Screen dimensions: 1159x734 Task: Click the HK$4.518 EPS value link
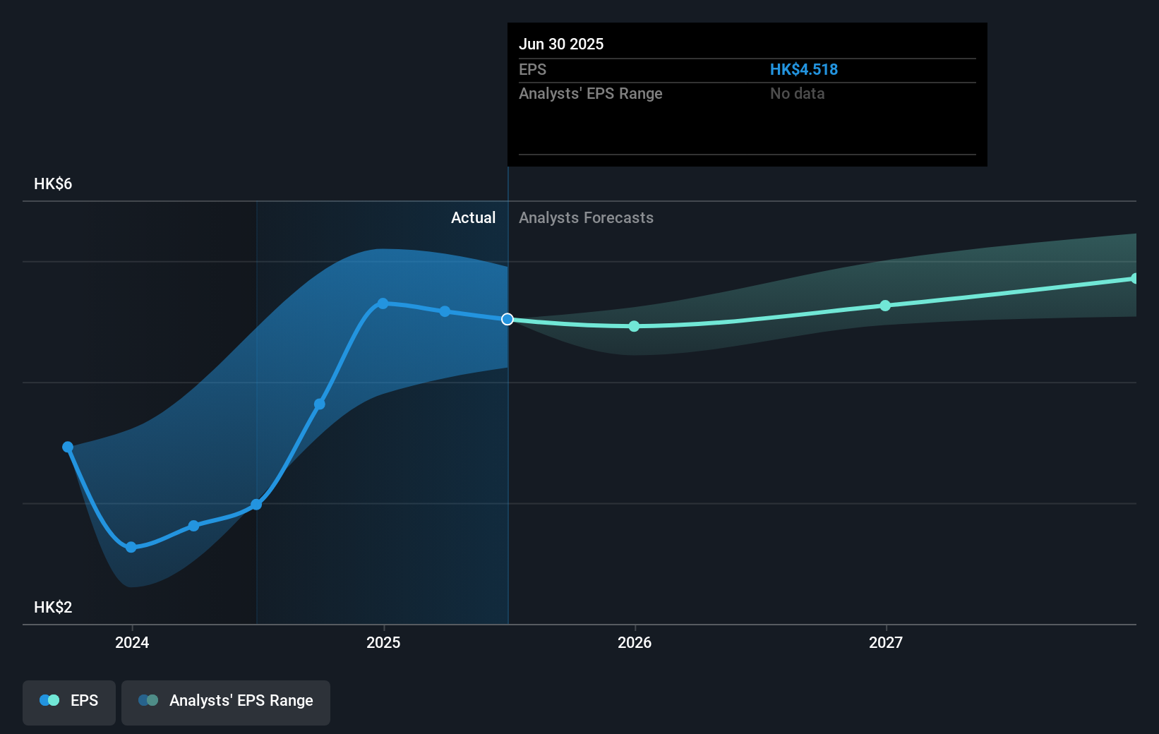803,69
